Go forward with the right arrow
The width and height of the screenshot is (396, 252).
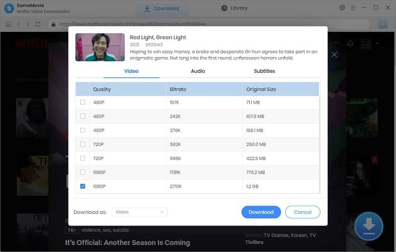pyautogui.click(x=28, y=24)
